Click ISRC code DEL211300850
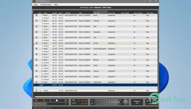Screen dimensions: 191x109 coord(84,82)
